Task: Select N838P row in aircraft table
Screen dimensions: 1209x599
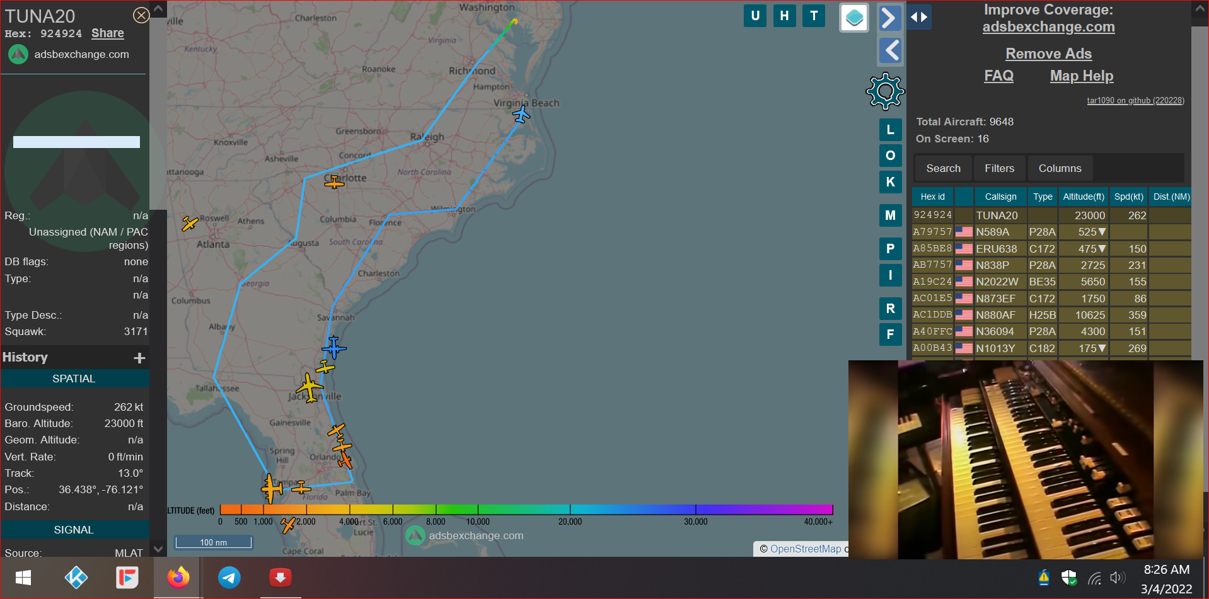Action: pos(1051,265)
